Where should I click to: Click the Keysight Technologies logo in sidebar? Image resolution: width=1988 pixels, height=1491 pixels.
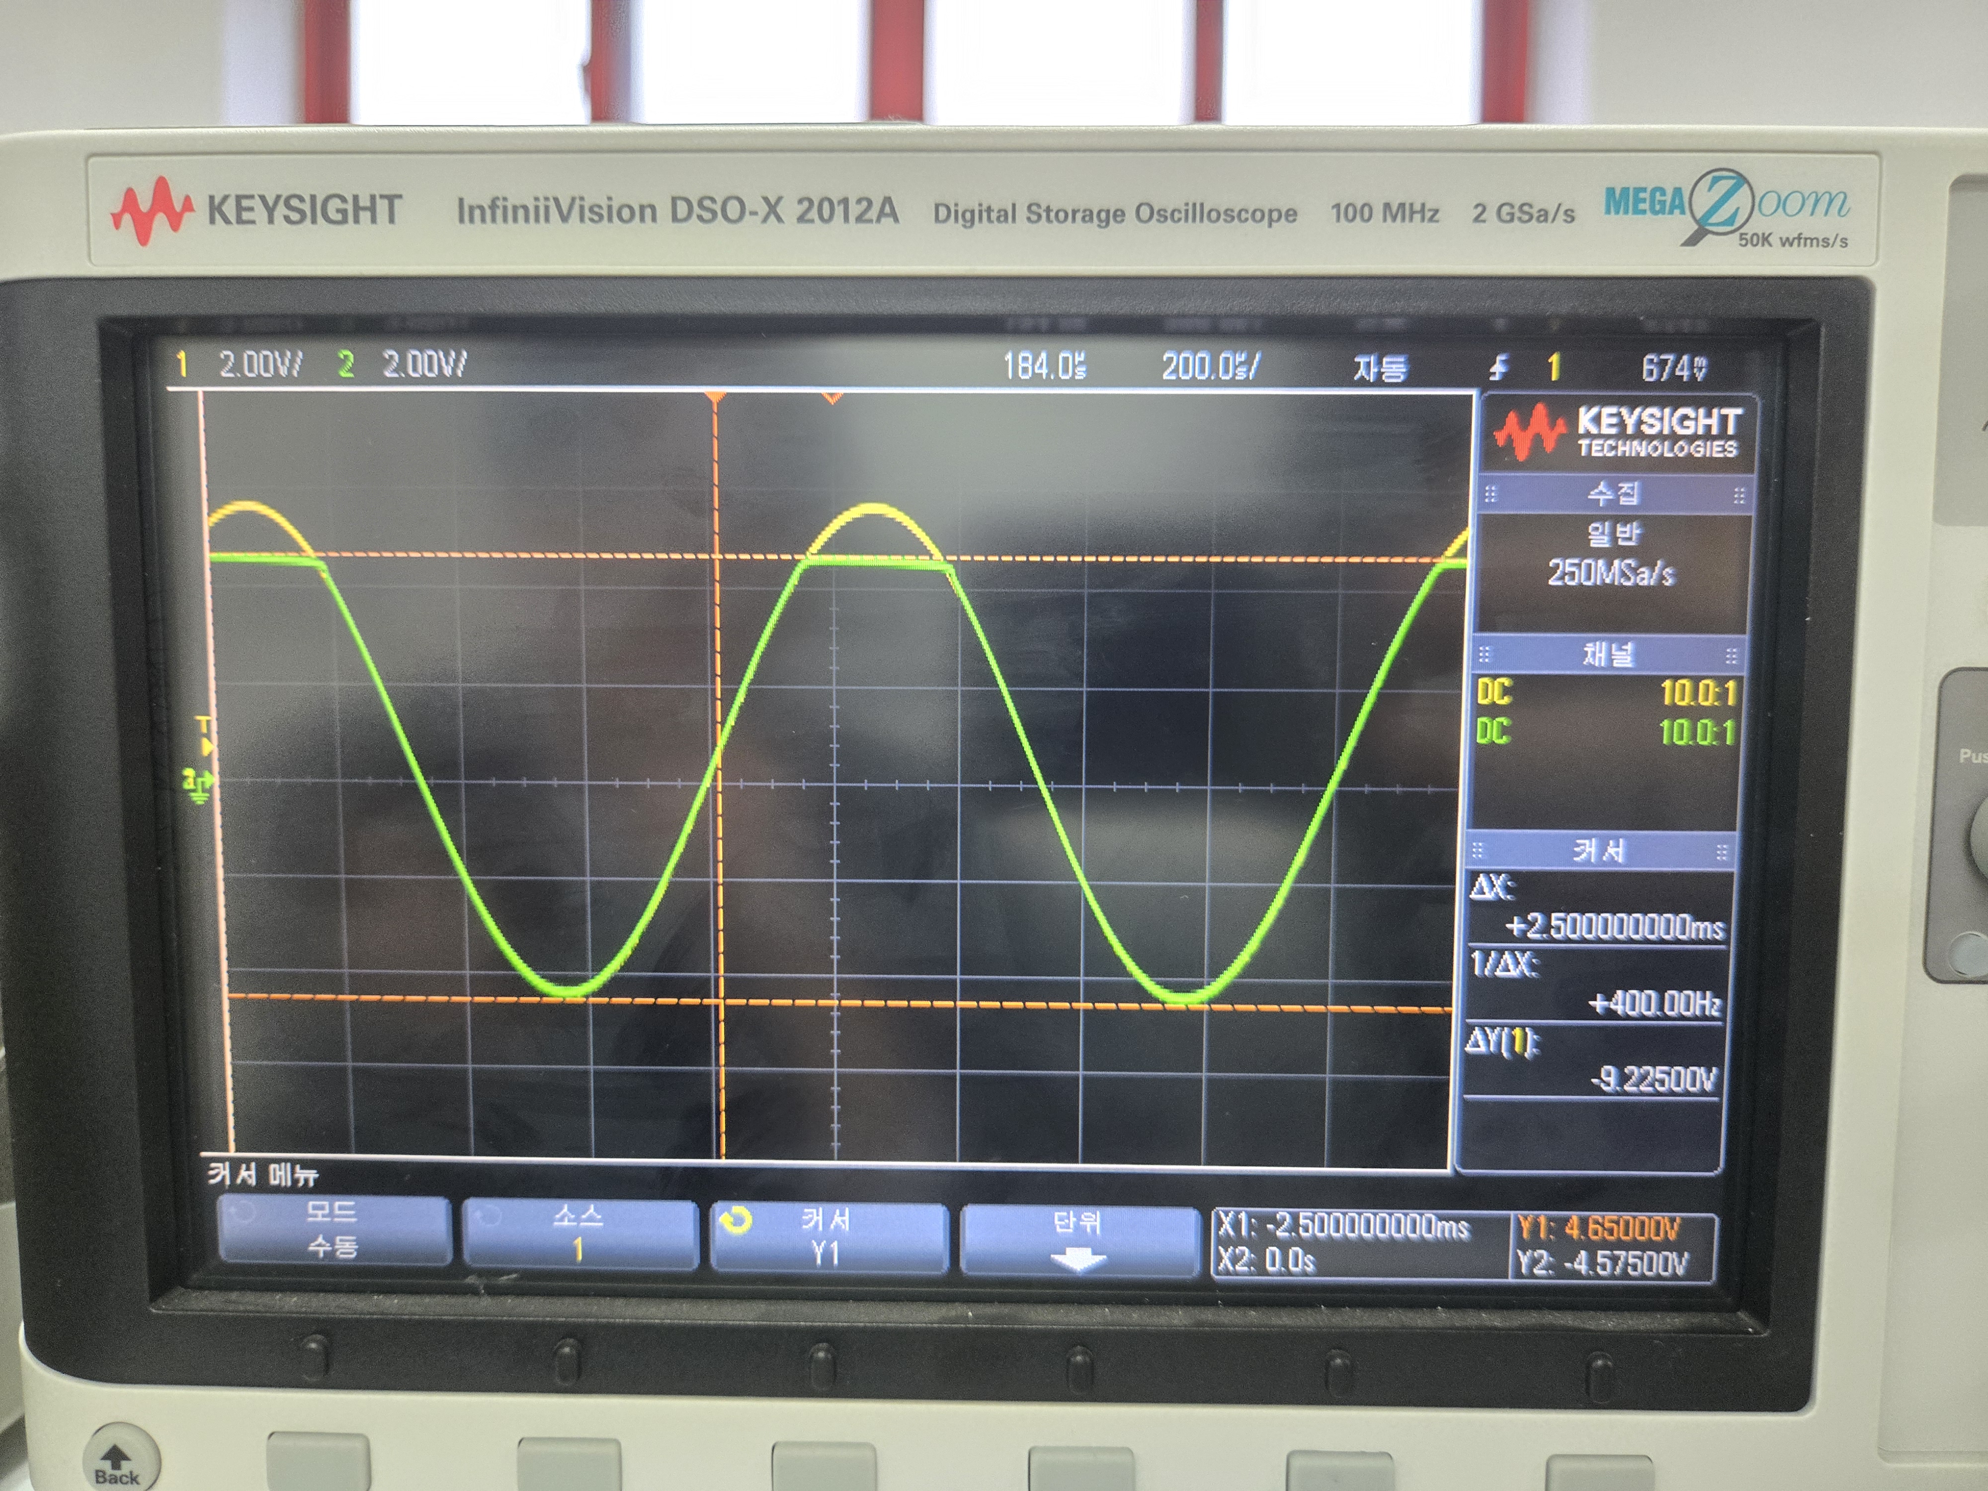point(1618,433)
